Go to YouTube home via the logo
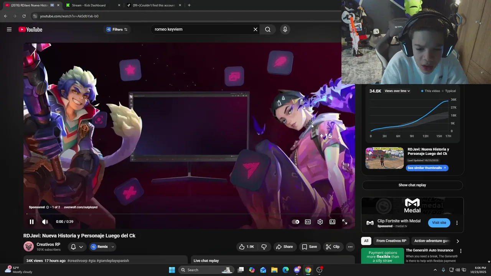 click(30, 30)
